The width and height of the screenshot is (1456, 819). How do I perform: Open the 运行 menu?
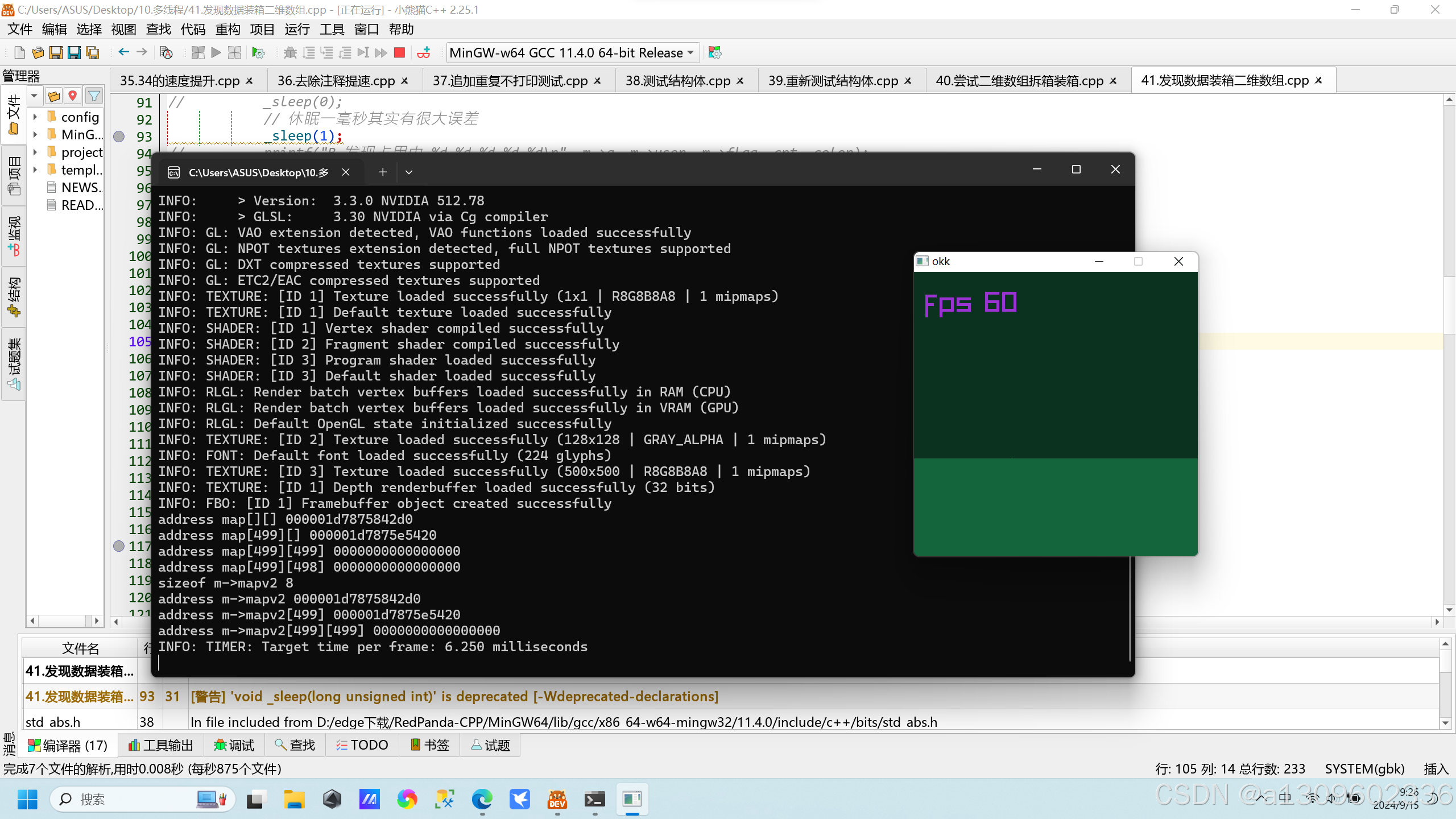pos(297,30)
